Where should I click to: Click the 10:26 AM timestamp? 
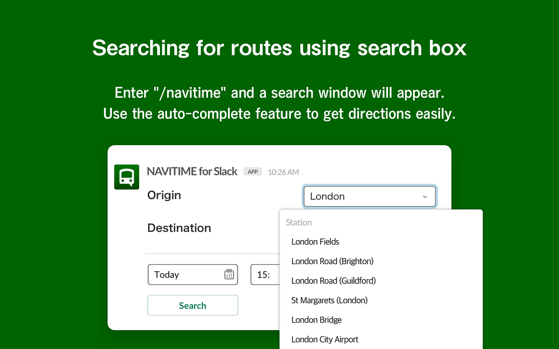tap(283, 173)
